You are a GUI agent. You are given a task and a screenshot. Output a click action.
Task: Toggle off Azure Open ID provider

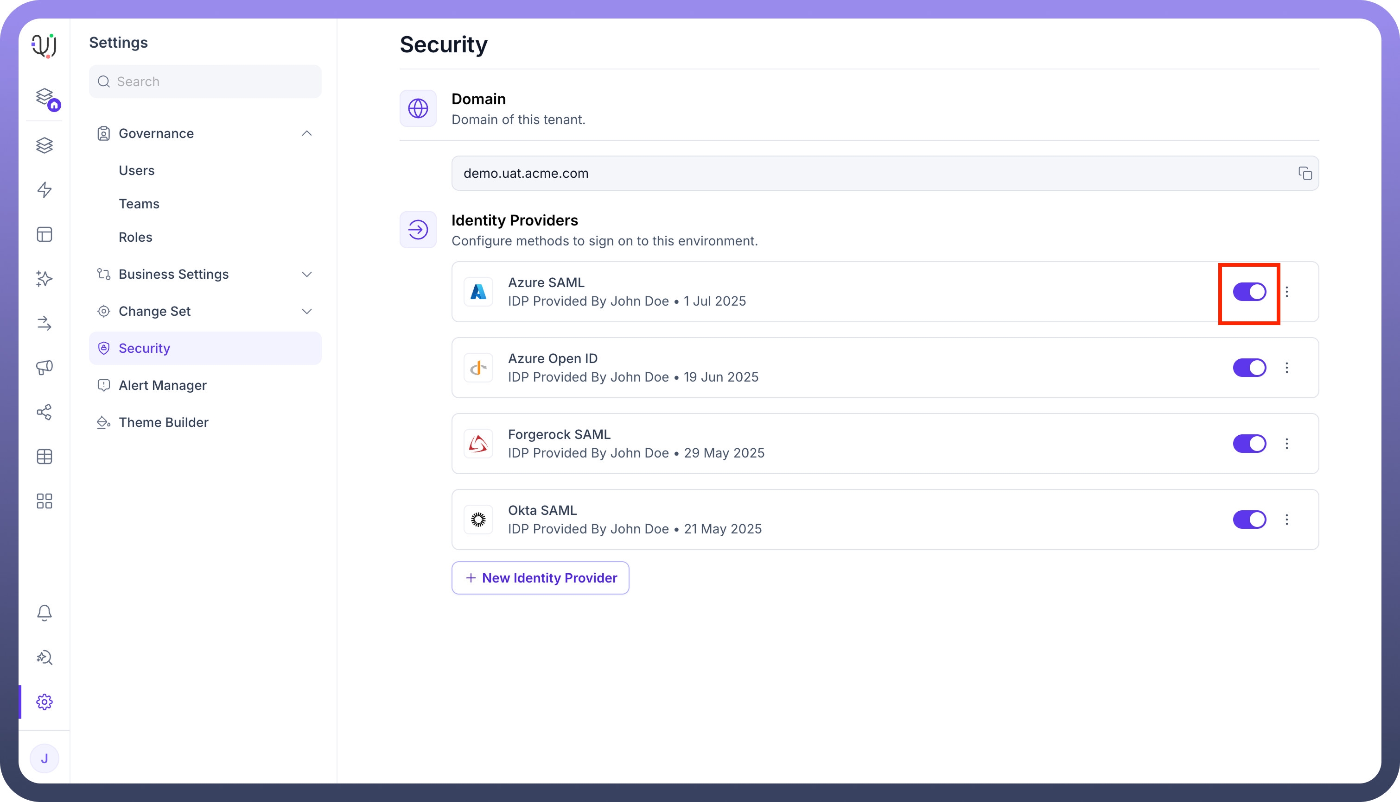(1249, 367)
